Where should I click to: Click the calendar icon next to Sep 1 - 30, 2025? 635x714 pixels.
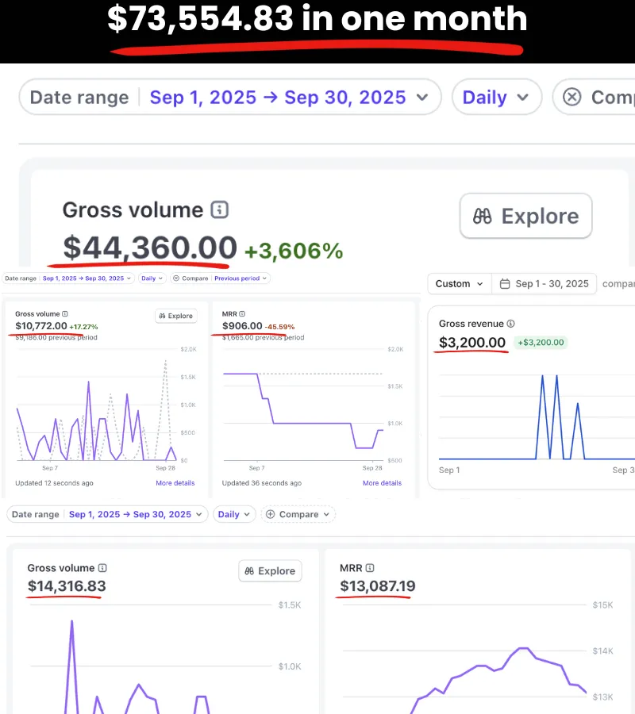pos(503,284)
